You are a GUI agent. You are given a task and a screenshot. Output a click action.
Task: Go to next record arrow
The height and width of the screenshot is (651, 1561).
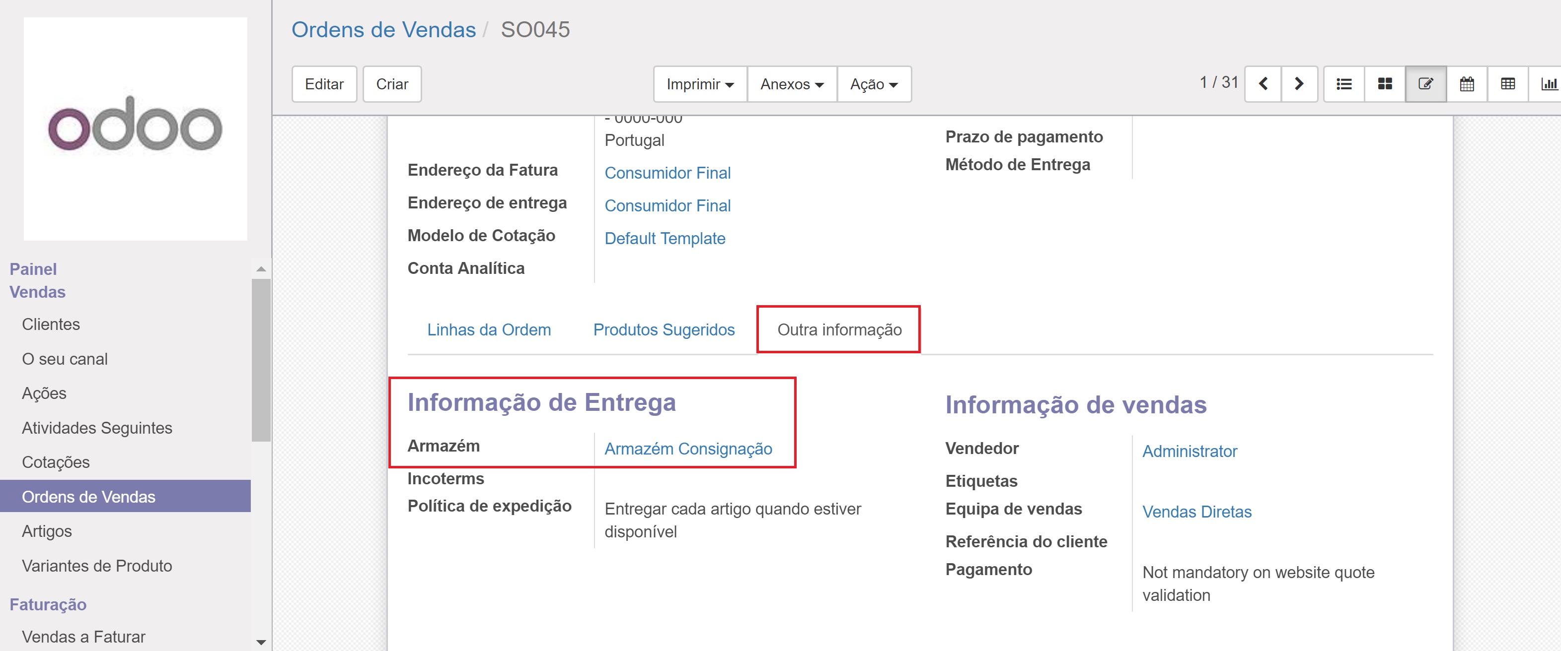(x=1299, y=83)
